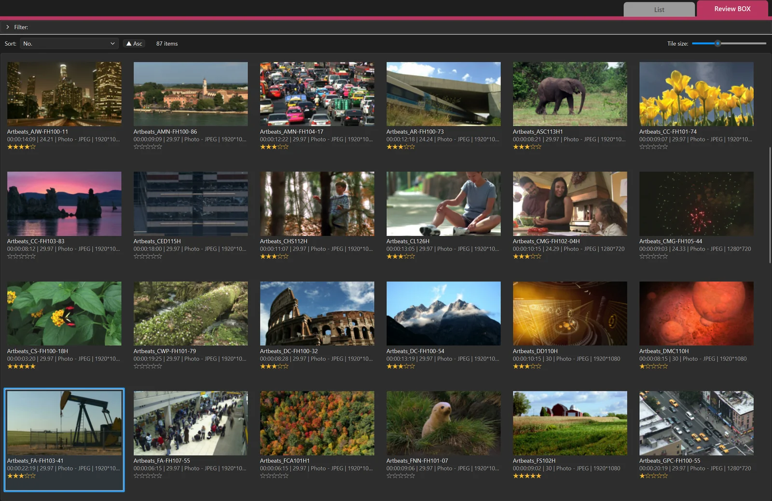Click the Artbeats_DMC110H file name
This screenshot has height=501, width=772.
coord(664,351)
